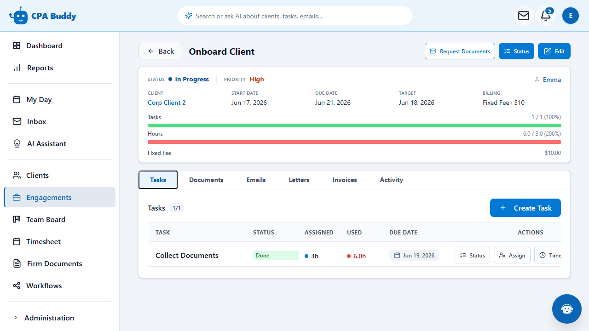
Task: Click the Jun 18, 2026 target date value
Action: tap(416, 103)
